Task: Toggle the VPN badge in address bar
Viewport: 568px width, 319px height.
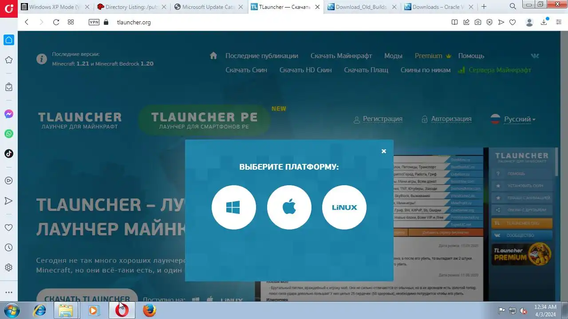Action: 94,22
